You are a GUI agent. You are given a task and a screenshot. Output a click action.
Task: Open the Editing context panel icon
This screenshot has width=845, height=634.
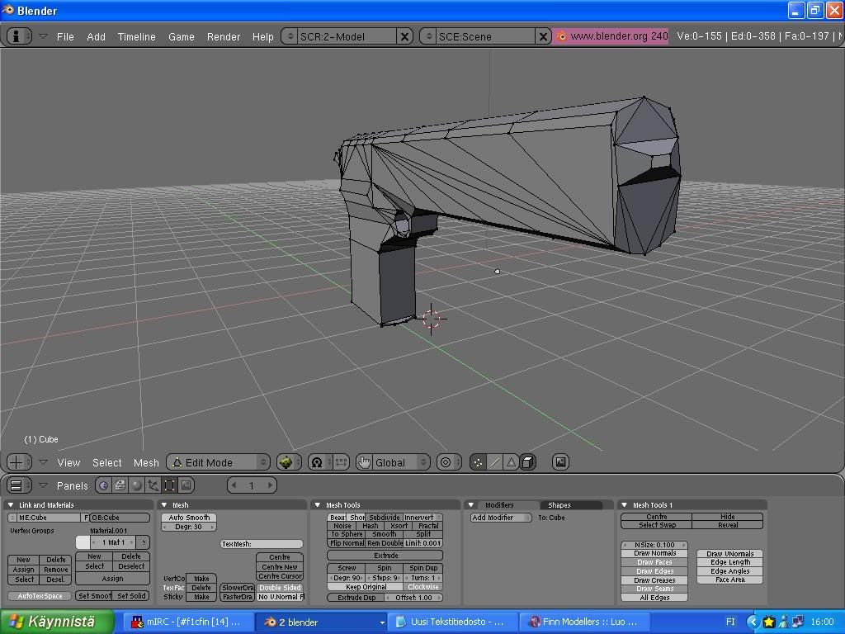tap(169, 485)
